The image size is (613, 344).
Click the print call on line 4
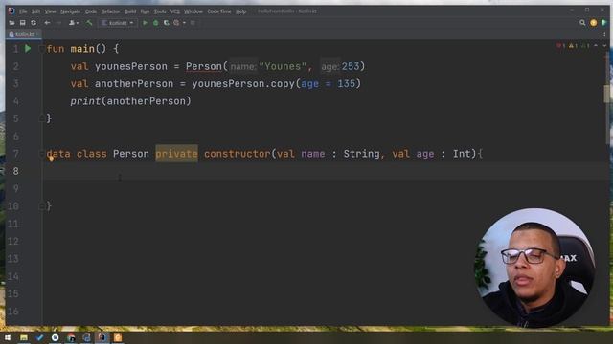[x=85, y=101]
